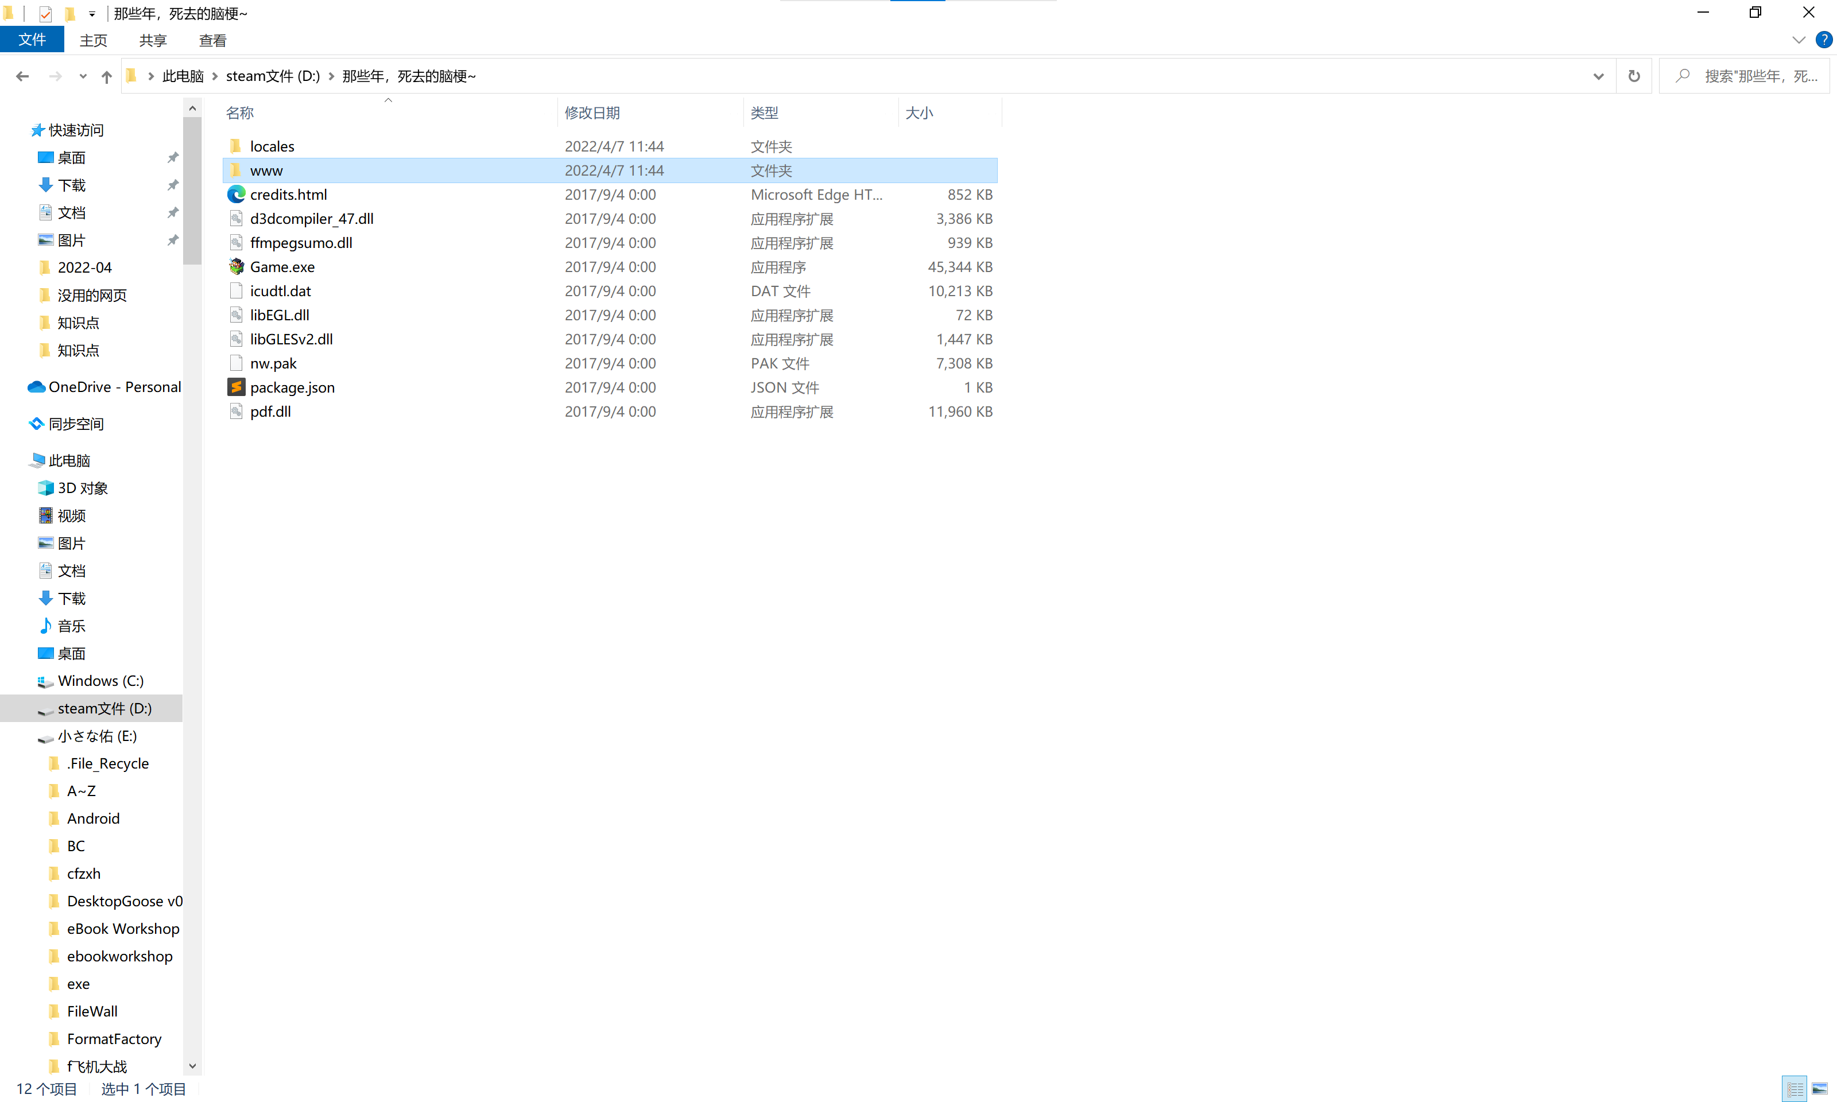The width and height of the screenshot is (1837, 1102).
Task: Open FormatFactory folder in sidebar
Action: point(104,1039)
